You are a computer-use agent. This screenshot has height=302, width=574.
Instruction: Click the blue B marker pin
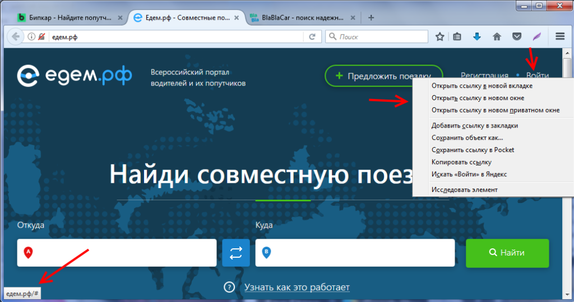[266, 252]
